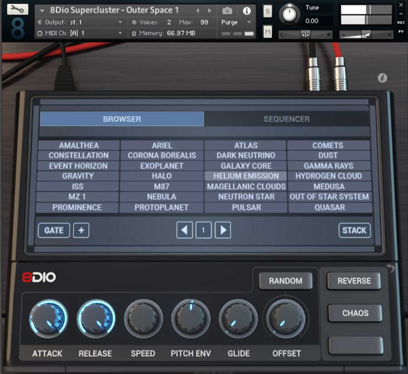Click previous page arrow in browser
Screen dimensions: 408x374
(x=185, y=230)
